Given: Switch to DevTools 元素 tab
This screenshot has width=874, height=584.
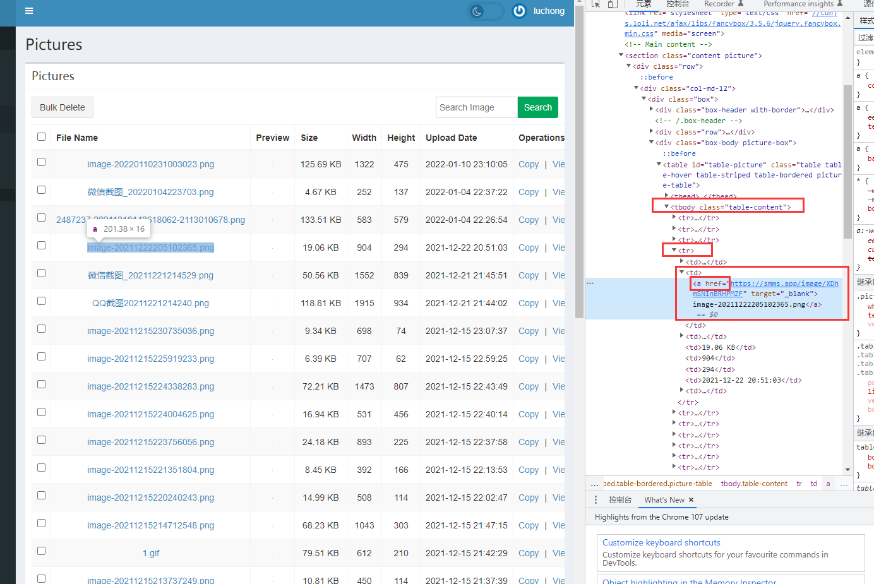Looking at the screenshot, I should [644, 4].
